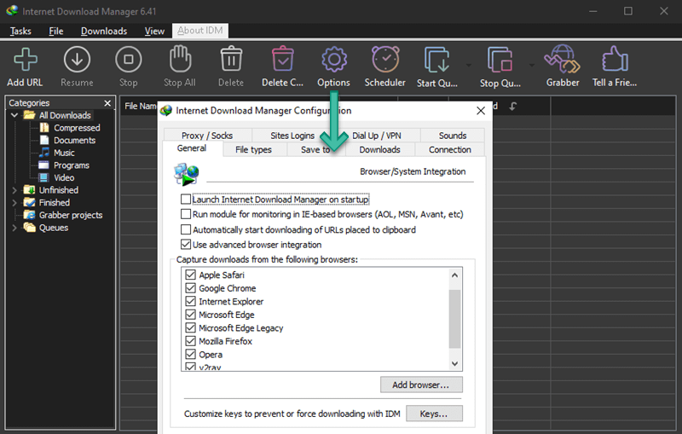Click browser list scroll up arrow

click(x=454, y=275)
